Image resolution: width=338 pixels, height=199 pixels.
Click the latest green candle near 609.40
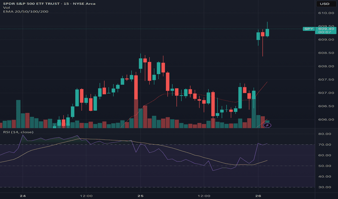click(267, 33)
